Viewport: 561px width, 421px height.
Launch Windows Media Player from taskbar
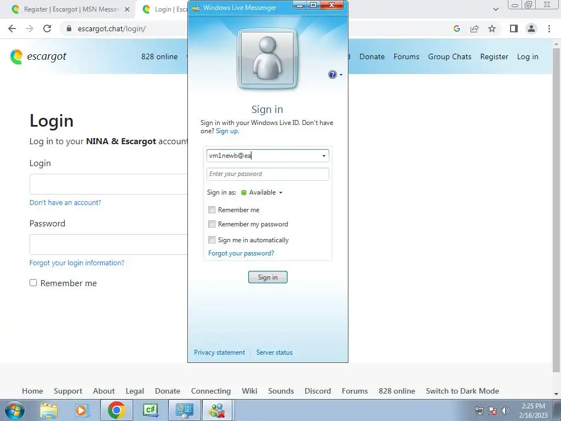(82, 411)
